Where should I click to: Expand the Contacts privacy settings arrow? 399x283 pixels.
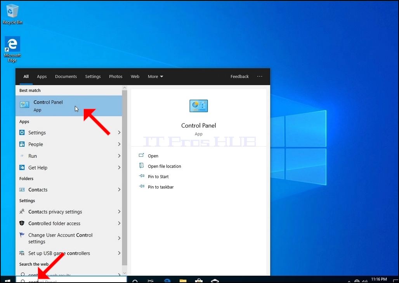(119, 211)
